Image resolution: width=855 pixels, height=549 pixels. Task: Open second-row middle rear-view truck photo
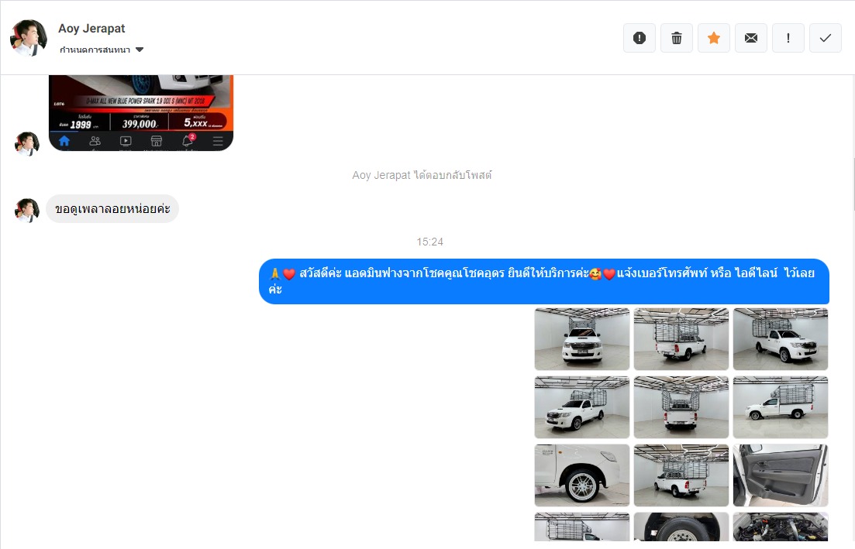(681, 407)
